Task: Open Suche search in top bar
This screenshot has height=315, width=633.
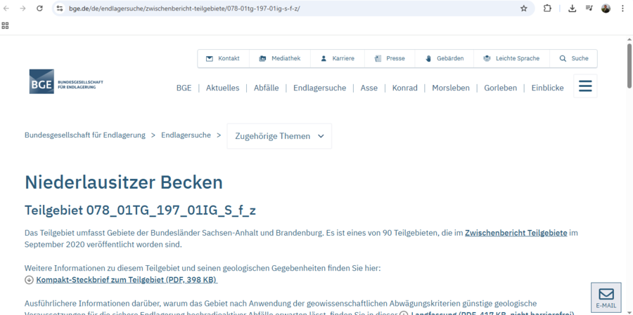Action: click(573, 58)
